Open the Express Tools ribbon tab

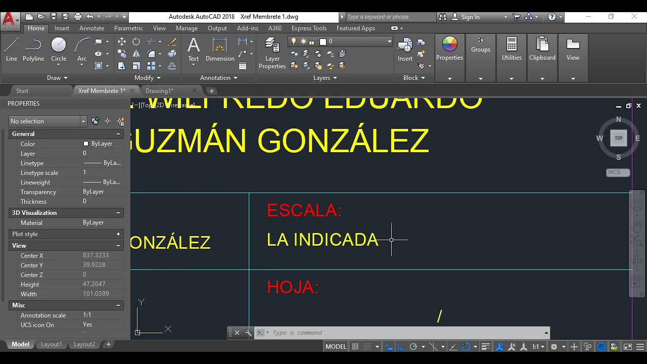point(309,28)
